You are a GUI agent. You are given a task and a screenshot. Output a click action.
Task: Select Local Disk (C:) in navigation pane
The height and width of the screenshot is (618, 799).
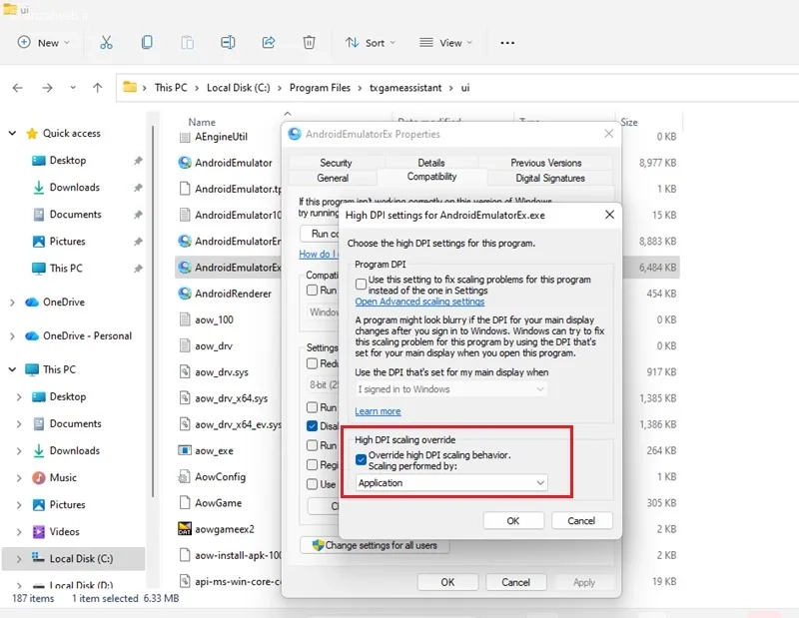point(82,558)
